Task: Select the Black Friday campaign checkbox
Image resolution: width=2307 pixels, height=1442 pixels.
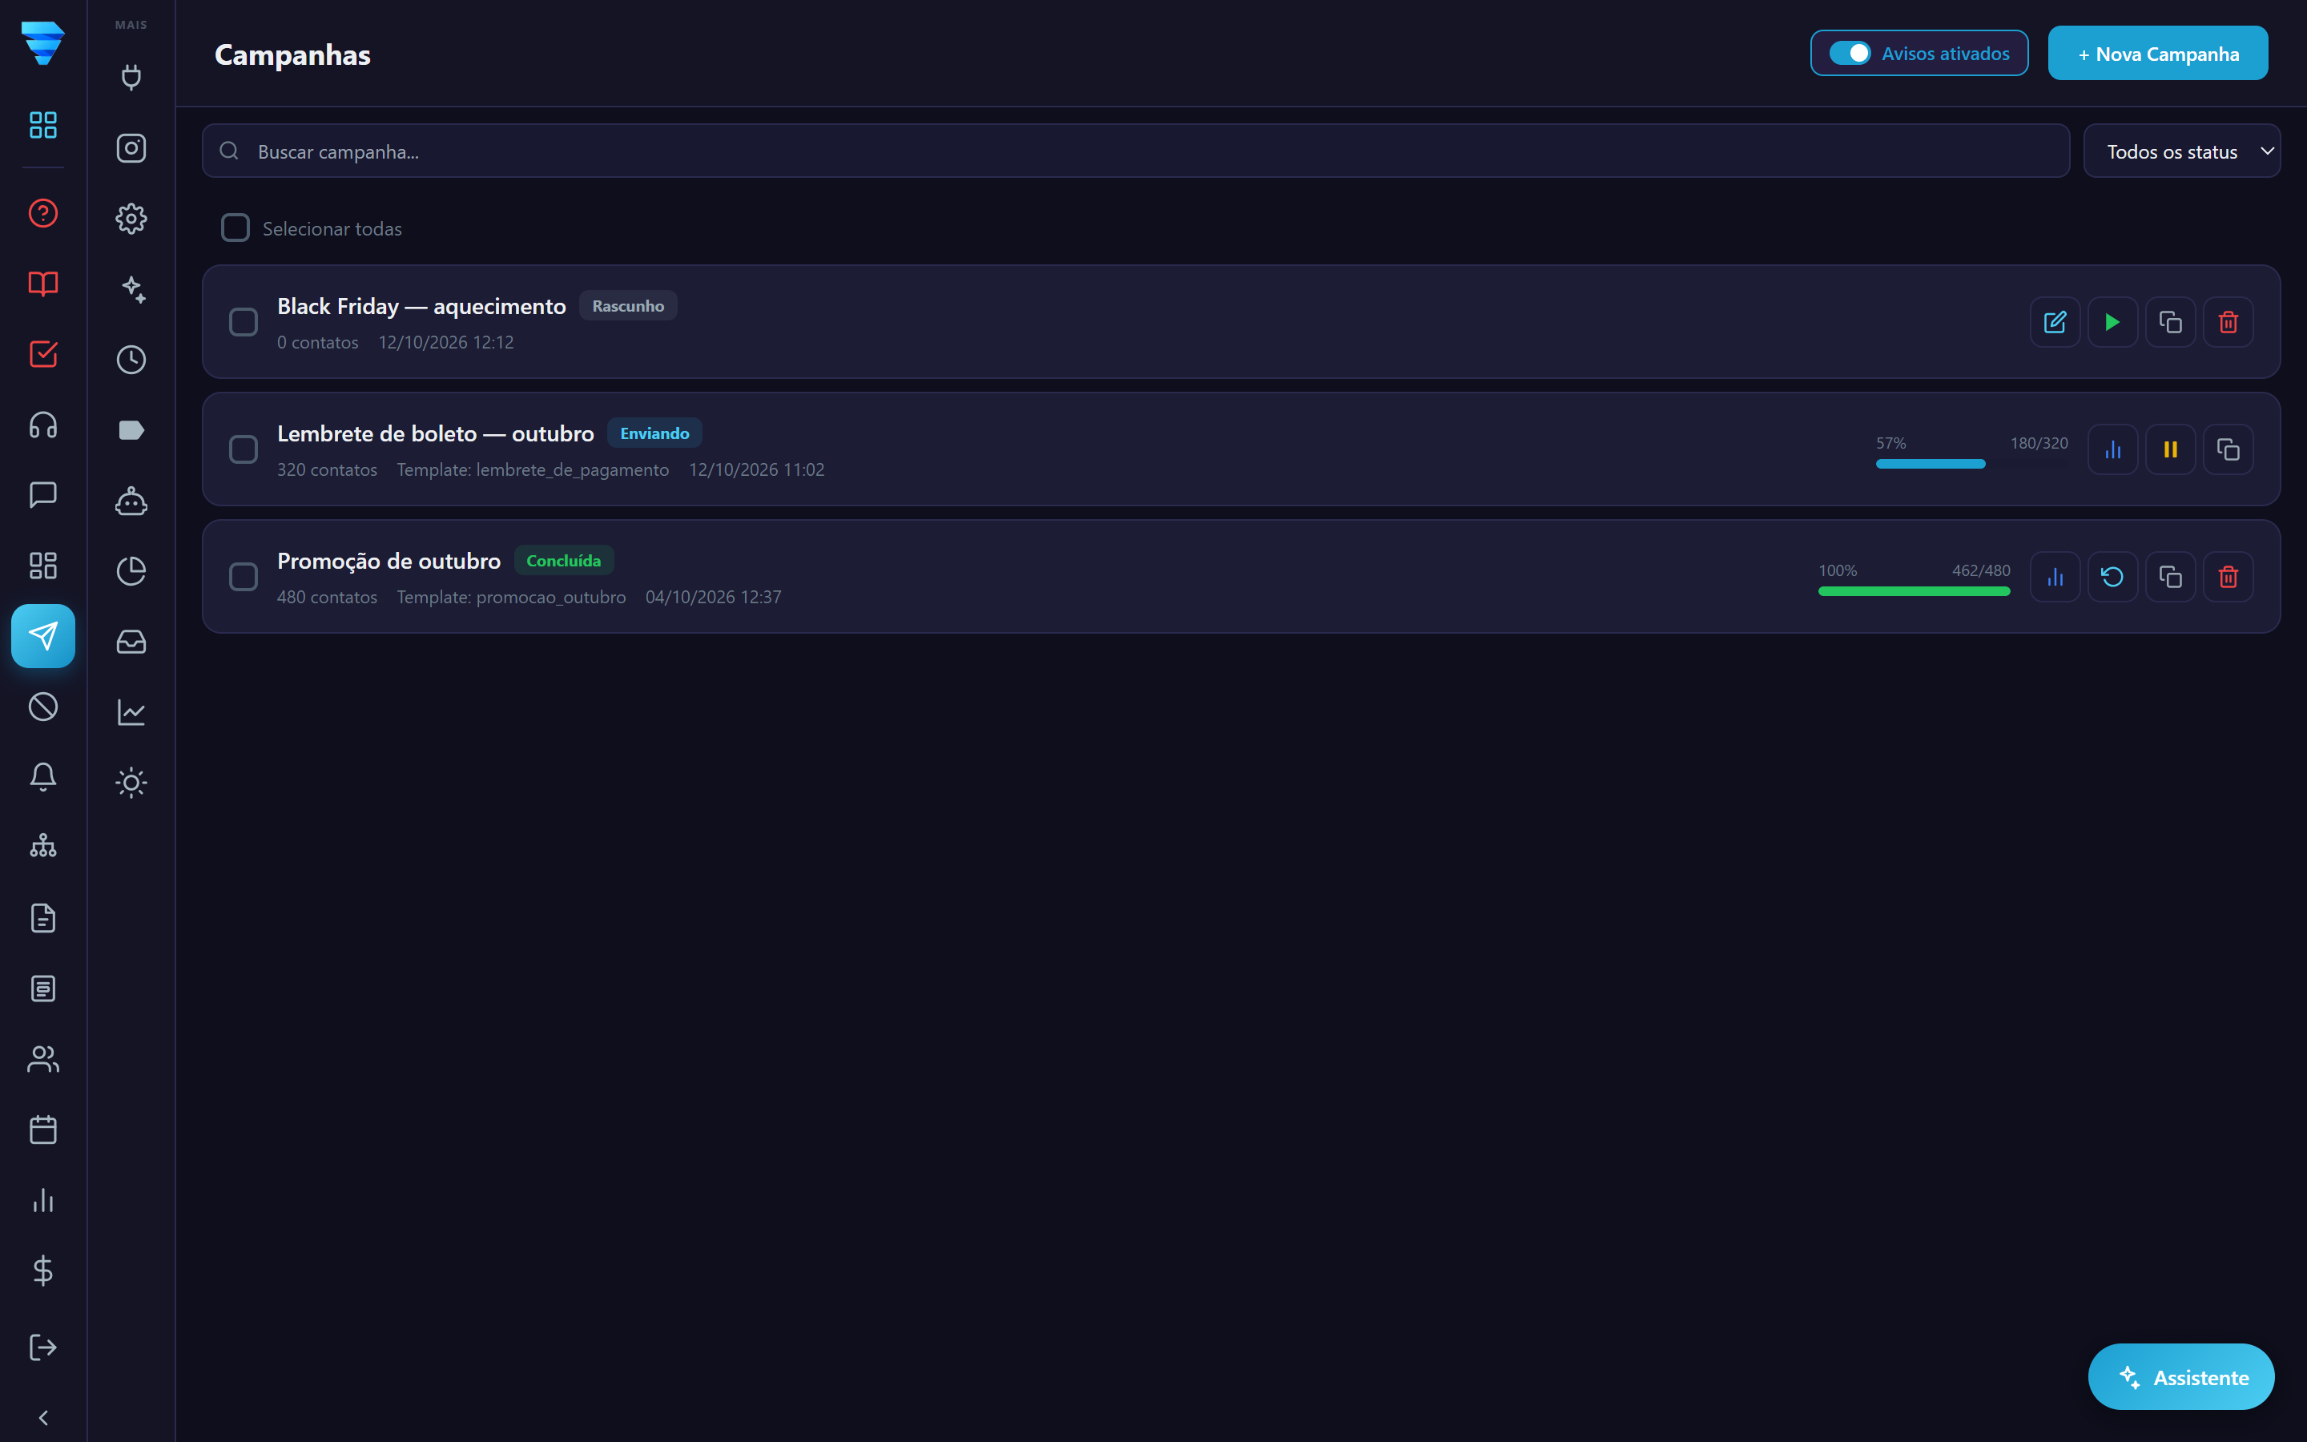Action: tap(243, 322)
